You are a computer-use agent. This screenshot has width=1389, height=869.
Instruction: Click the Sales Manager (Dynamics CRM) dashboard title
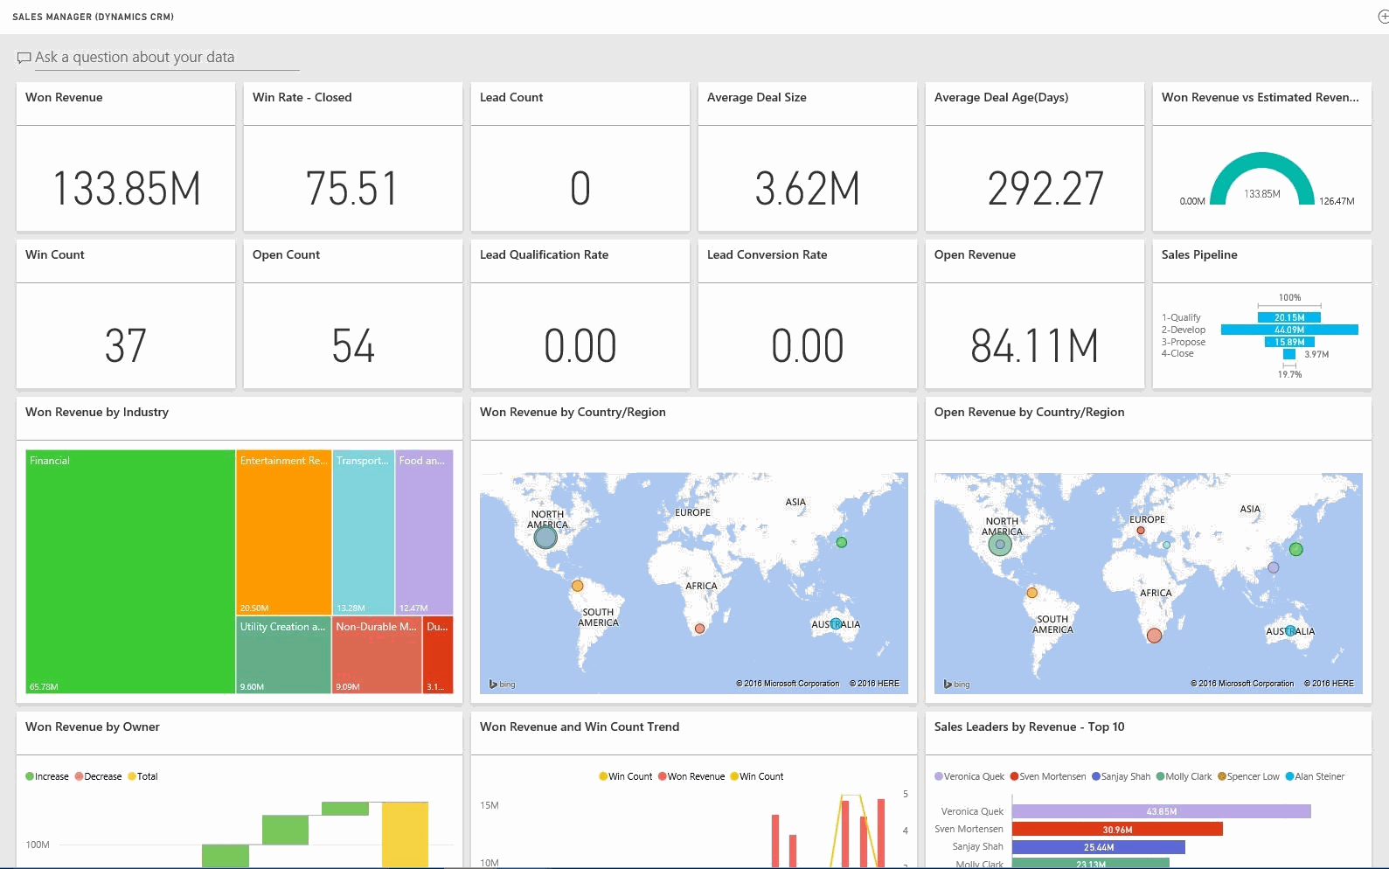[x=93, y=17]
